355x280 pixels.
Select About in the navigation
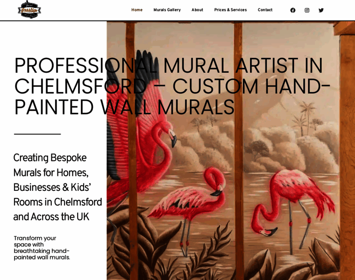tap(198, 10)
